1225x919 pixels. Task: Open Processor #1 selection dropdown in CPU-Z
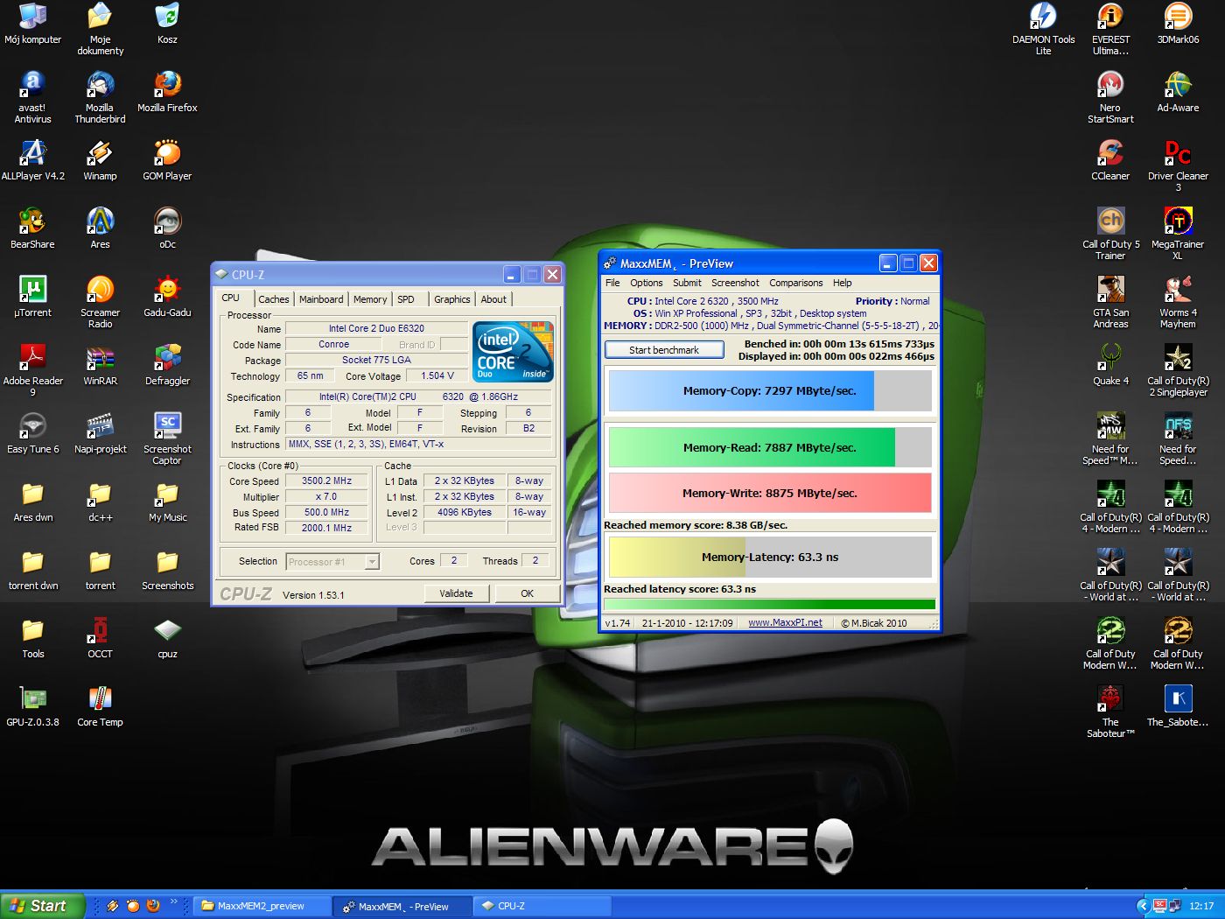click(333, 562)
